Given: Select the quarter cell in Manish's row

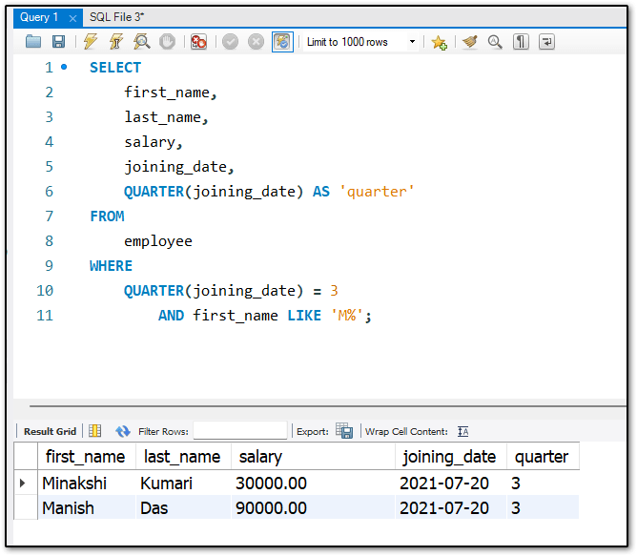Looking at the screenshot, I should point(543,507).
